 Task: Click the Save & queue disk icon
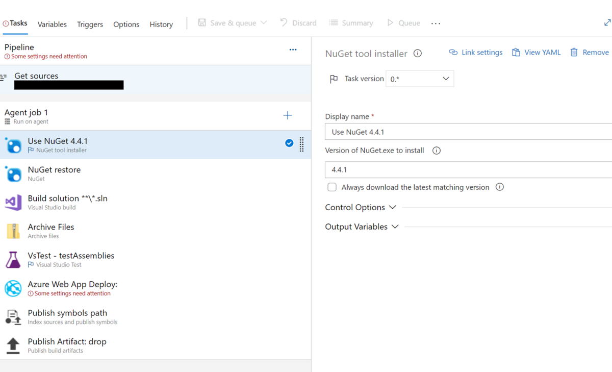click(x=202, y=22)
